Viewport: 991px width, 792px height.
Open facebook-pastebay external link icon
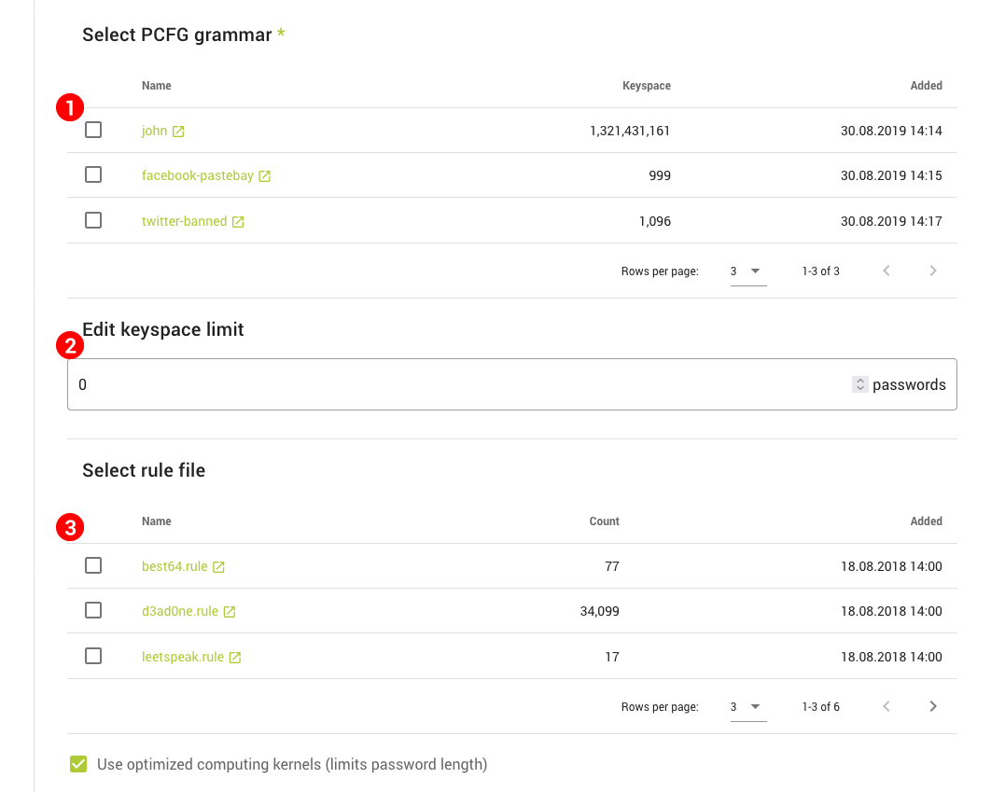264,176
